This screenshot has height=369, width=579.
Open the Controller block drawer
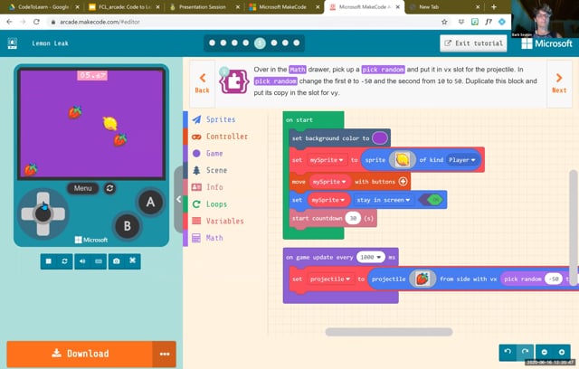221,137
